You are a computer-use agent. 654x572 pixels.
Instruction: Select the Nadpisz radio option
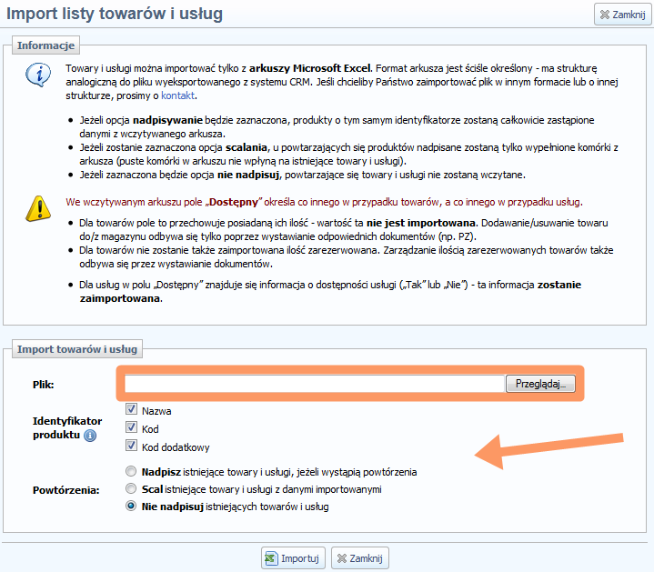tap(131, 472)
